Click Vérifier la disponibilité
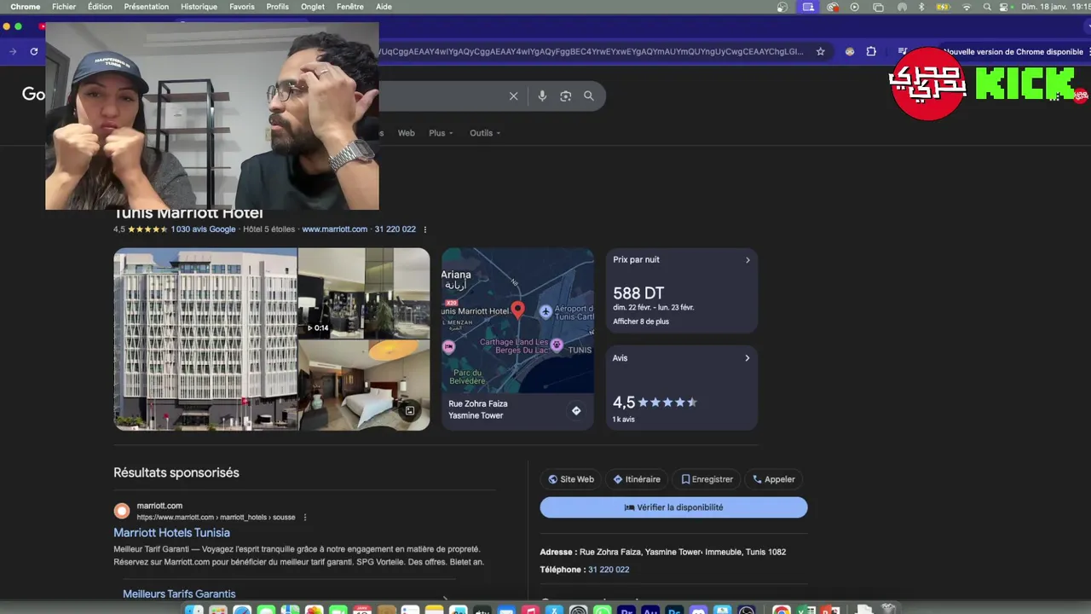 point(673,507)
